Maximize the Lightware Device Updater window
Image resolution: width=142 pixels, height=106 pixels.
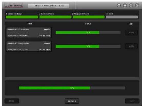(x=131, y=5)
